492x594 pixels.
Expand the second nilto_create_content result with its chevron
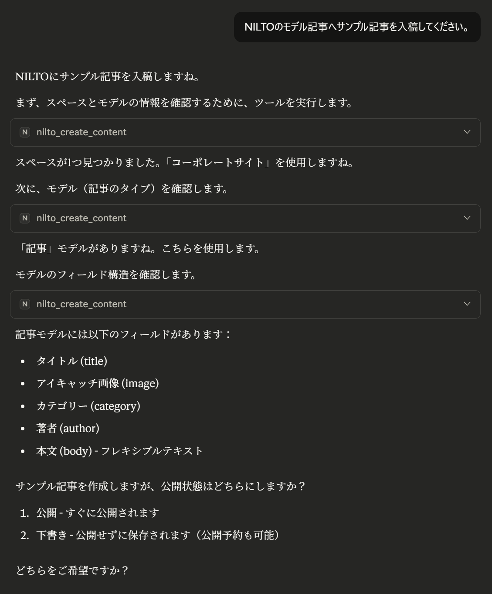pyautogui.click(x=468, y=218)
